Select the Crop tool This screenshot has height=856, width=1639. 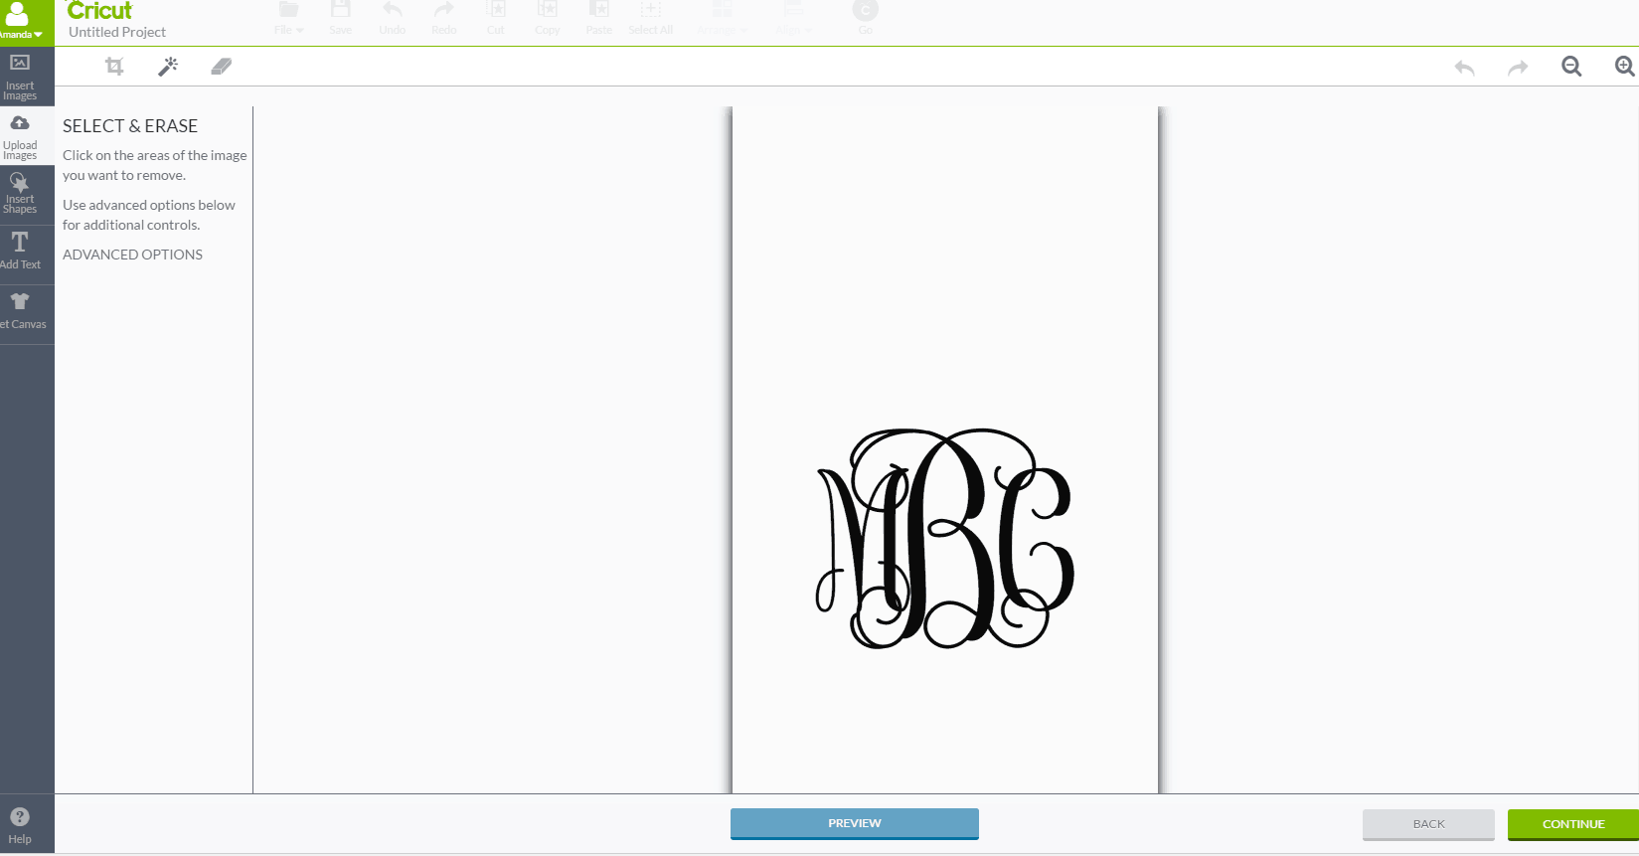coord(114,67)
